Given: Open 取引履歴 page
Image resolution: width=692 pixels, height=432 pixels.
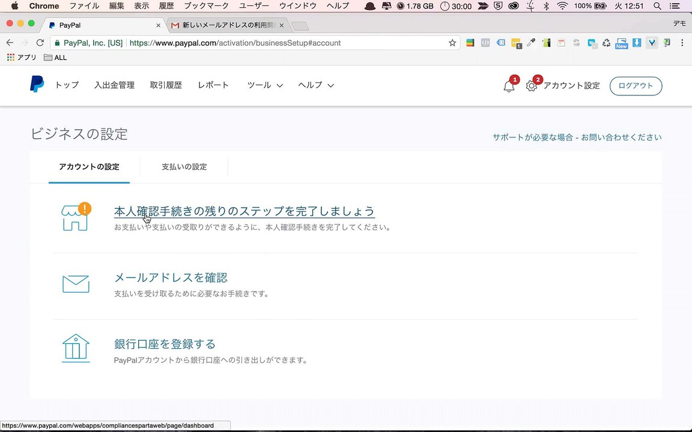Looking at the screenshot, I should pos(166,85).
